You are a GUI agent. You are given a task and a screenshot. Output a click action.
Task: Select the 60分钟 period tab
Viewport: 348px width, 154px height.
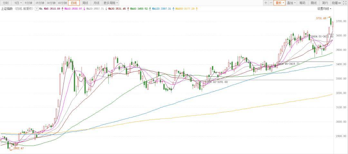62,3
